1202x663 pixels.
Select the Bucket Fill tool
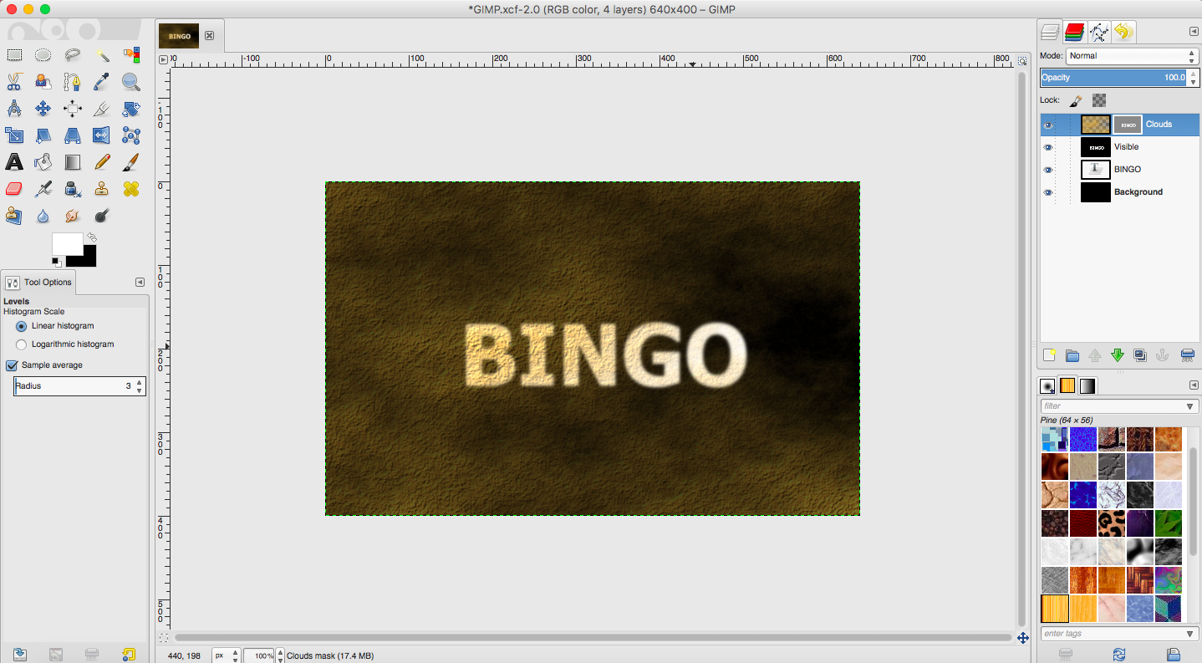pyautogui.click(x=43, y=162)
